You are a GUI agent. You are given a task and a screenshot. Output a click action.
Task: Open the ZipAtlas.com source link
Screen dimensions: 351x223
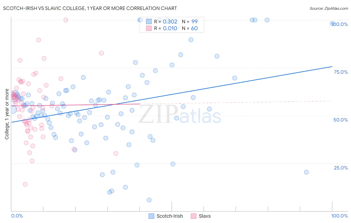pos(329,8)
